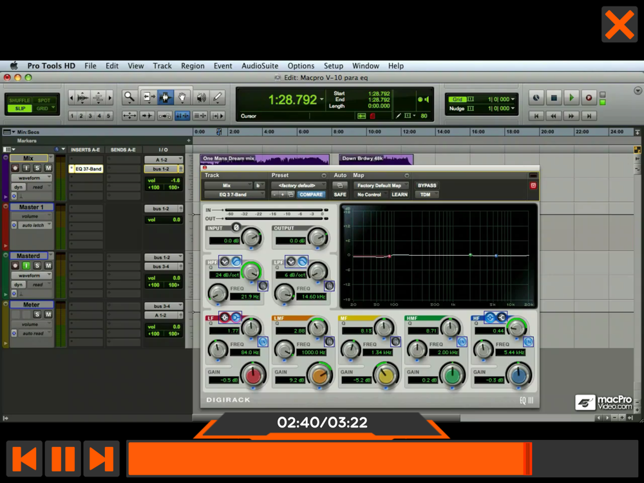Open the EQ 3 7-Band plug-in selector
This screenshot has height=483, width=644.
[234, 194]
